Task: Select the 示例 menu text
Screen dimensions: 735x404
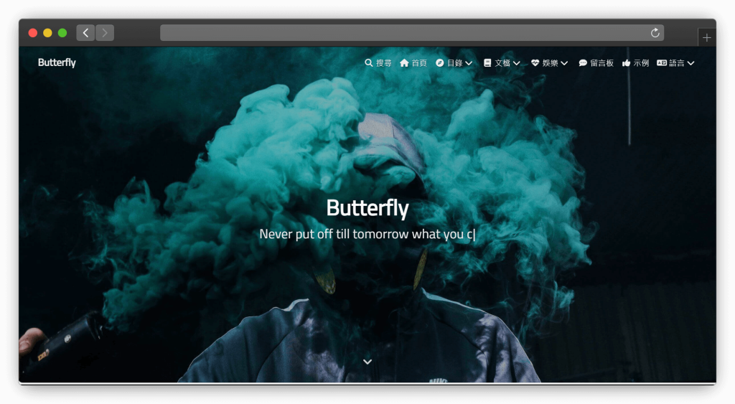Action: tap(641, 63)
